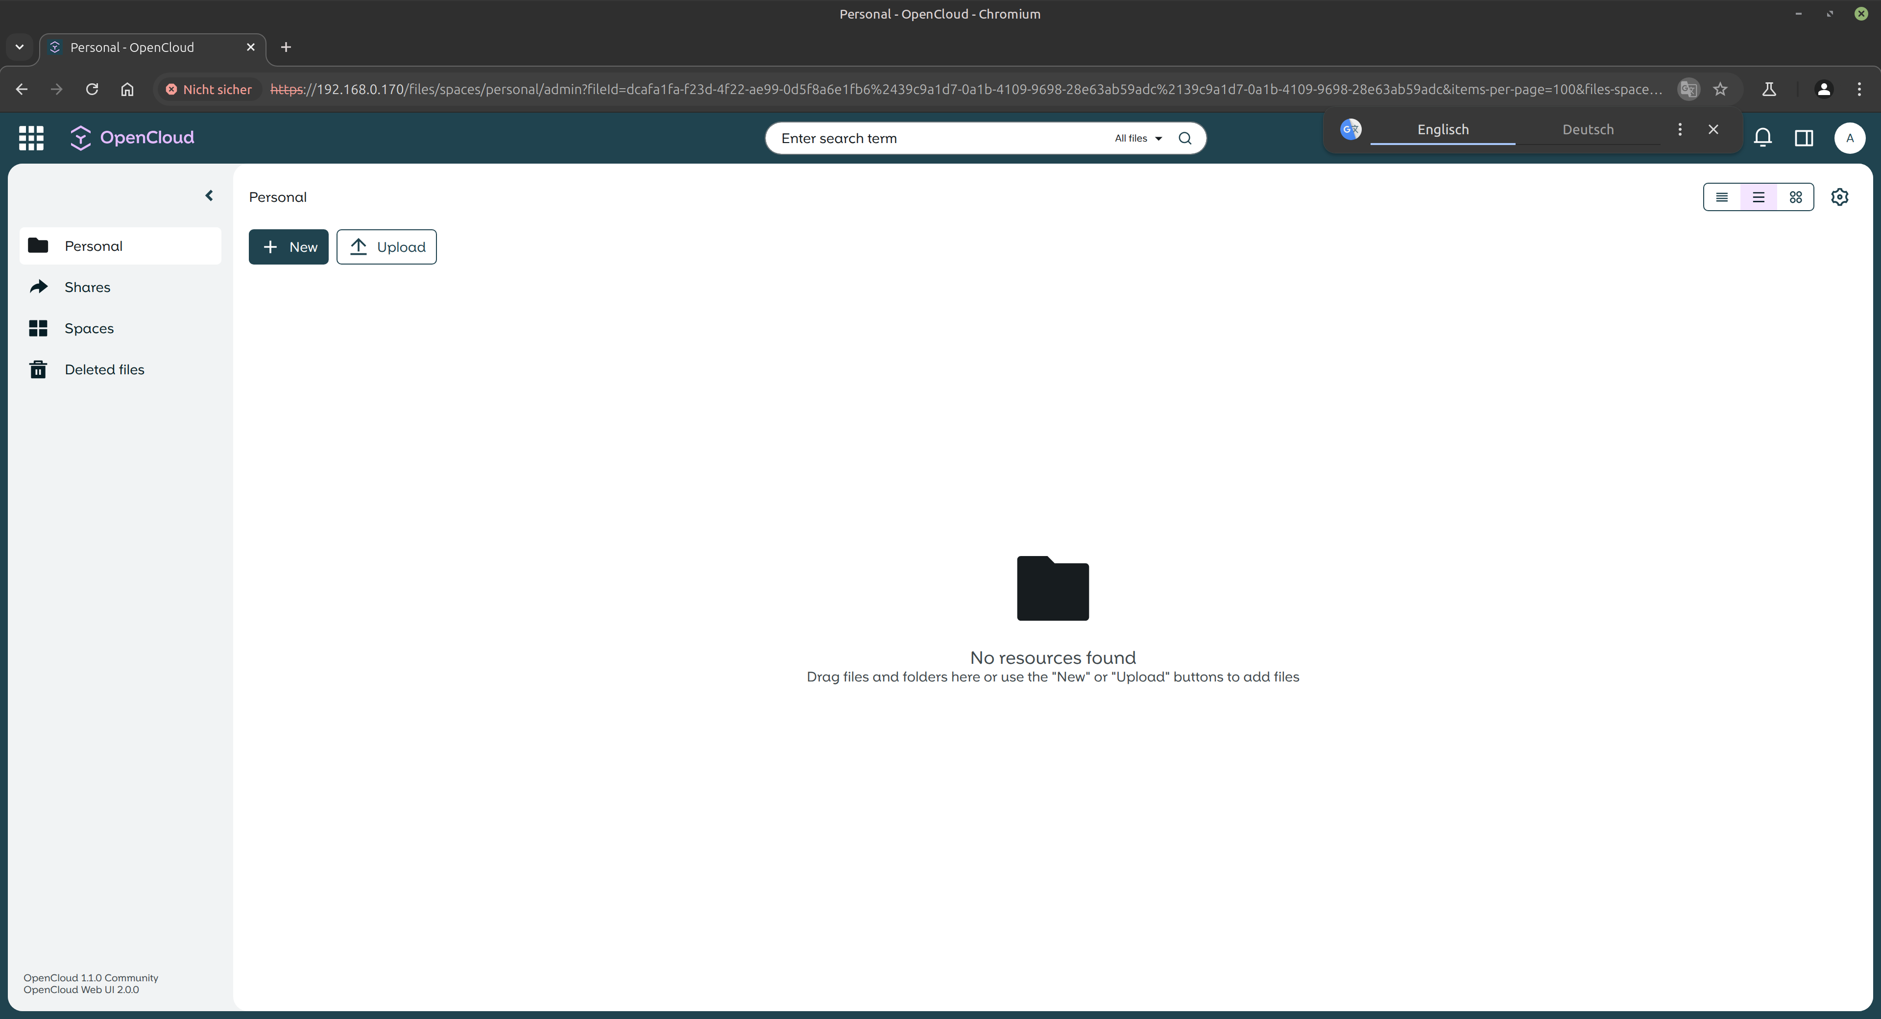Click the OpenCloud 1.1.0 Community text

tap(91, 977)
